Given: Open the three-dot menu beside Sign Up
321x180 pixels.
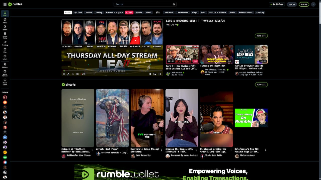Looking at the screenshot, I should 313,4.
